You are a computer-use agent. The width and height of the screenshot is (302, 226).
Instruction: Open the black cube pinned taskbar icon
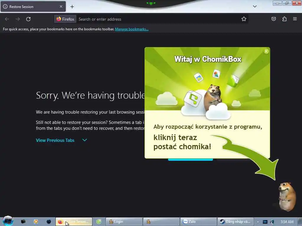click(x=23, y=222)
